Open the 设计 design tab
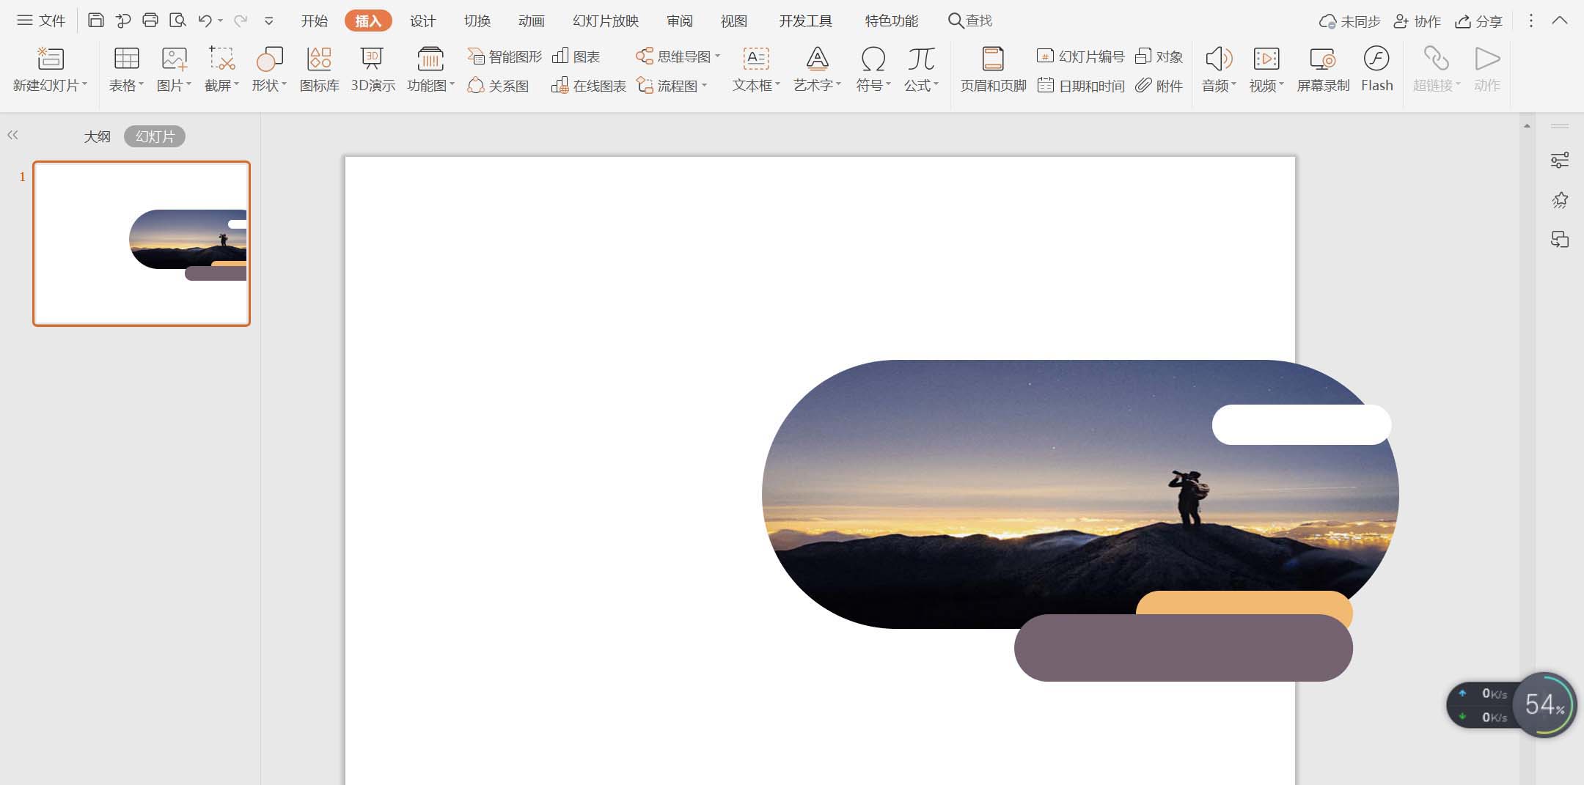Viewport: 1584px width, 785px height. tap(422, 21)
